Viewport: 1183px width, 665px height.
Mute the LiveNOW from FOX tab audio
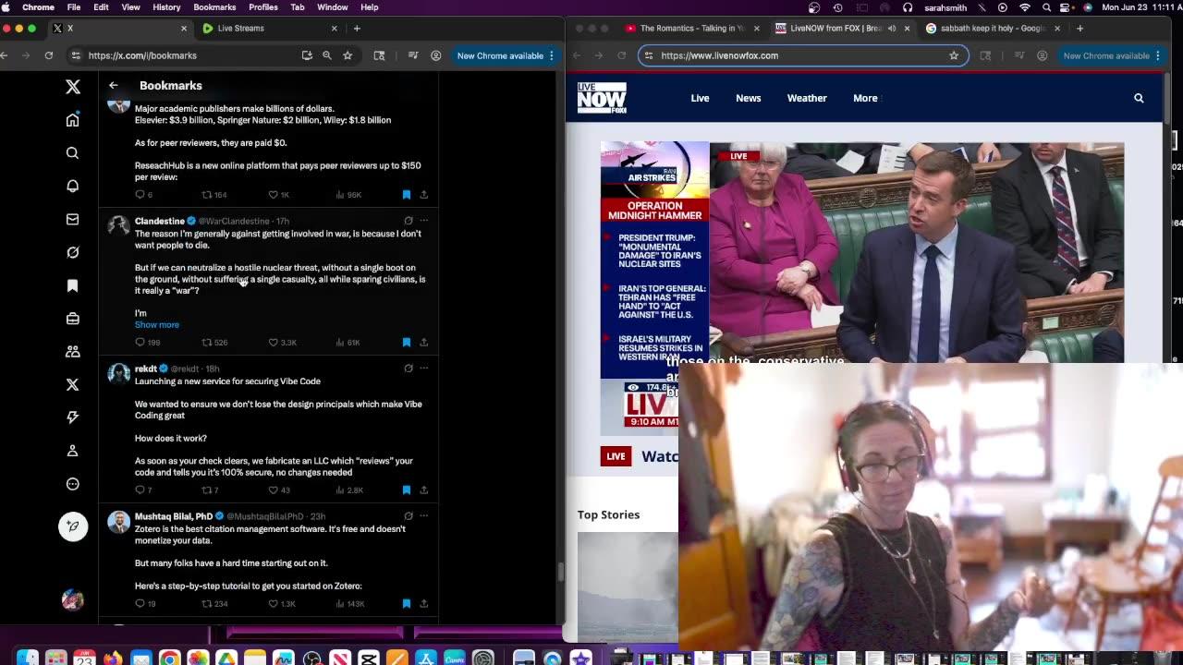[892, 29]
